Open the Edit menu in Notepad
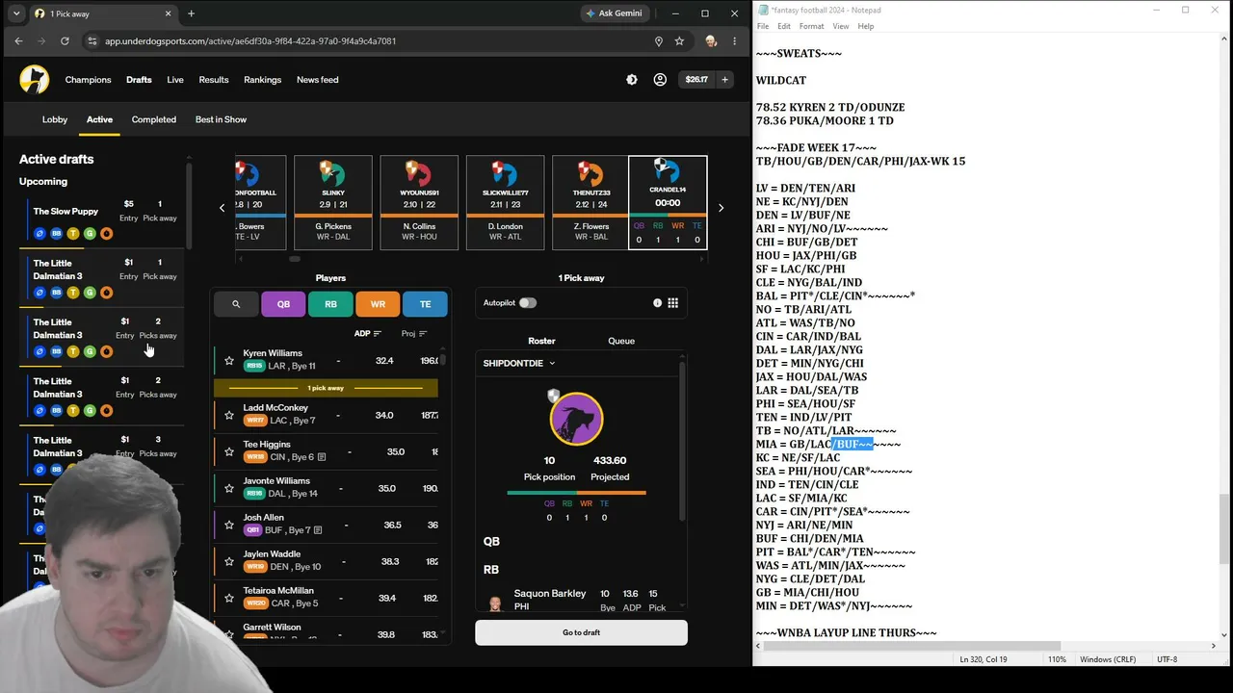This screenshot has width=1233, height=693. click(x=784, y=26)
